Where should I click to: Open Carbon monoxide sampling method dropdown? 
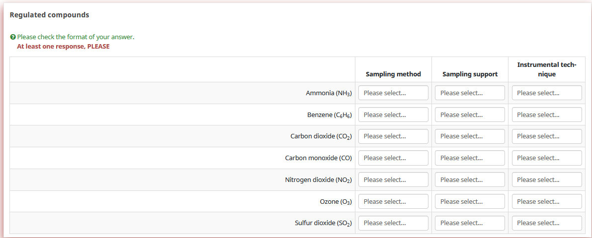(x=393, y=158)
